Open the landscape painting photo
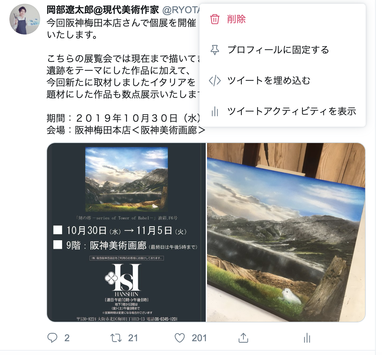This screenshot has height=355, width=382. coord(286,232)
